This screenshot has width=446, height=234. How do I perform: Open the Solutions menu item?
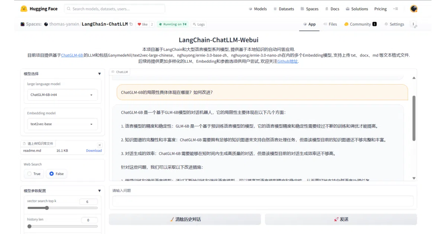357,9
